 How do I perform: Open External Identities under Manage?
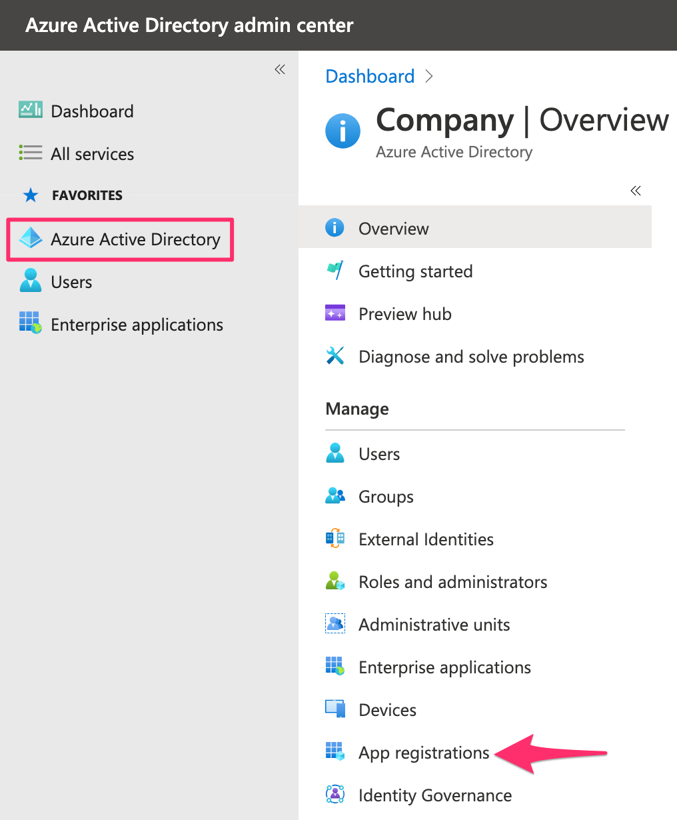(426, 539)
